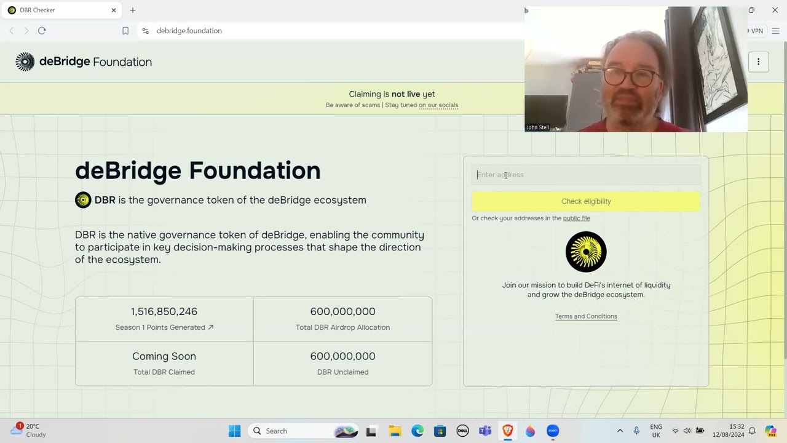
Task: Open the colorful droplet app on the taskbar
Action: click(x=530, y=431)
